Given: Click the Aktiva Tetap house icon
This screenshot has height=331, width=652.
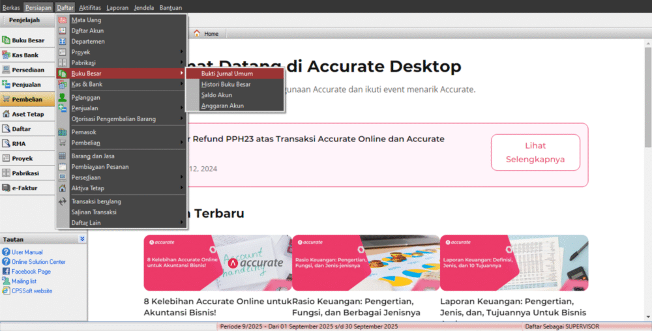Looking at the screenshot, I should coord(63,188).
